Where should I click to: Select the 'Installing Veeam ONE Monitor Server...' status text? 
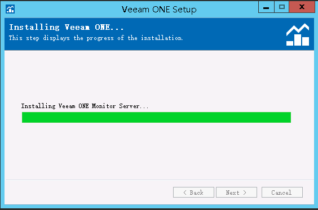[x=85, y=106]
